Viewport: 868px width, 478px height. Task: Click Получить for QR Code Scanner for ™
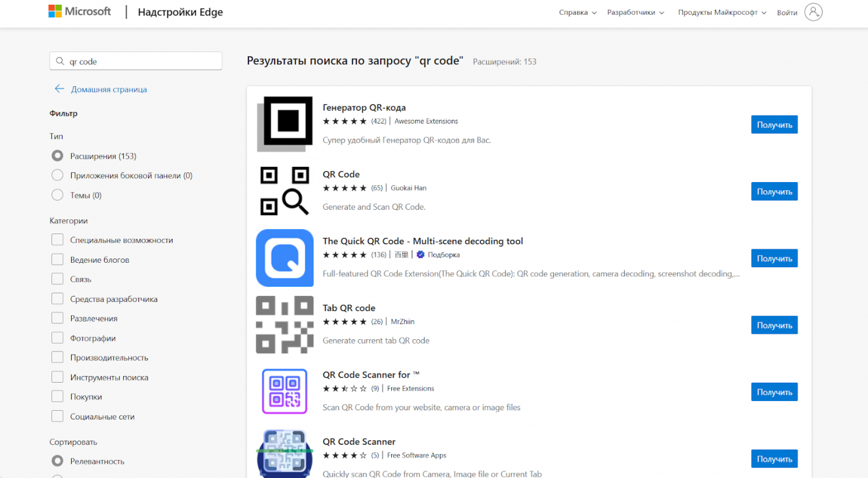(x=774, y=392)
